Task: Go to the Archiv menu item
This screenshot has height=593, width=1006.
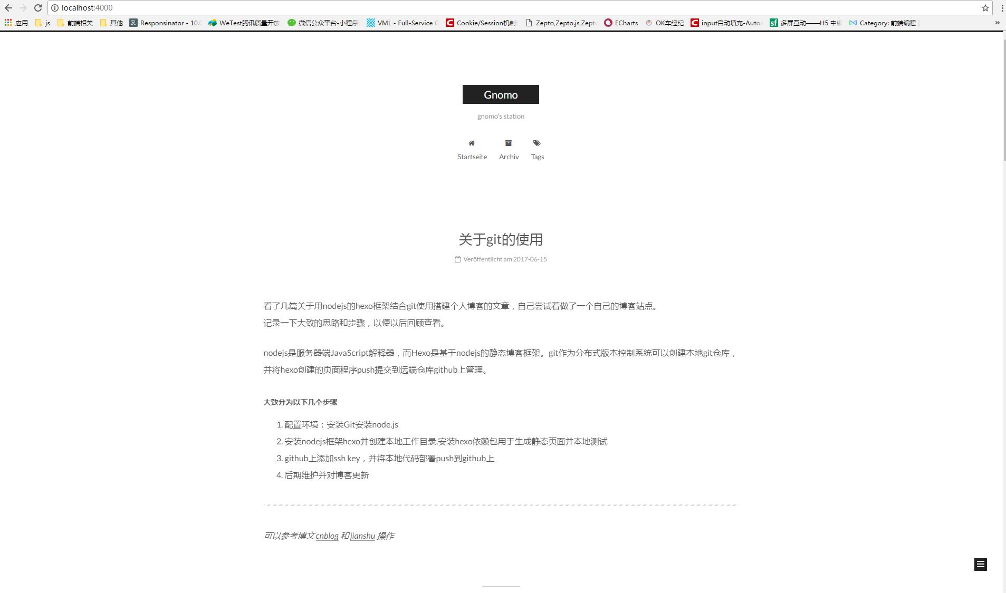Action: point(509,157)
